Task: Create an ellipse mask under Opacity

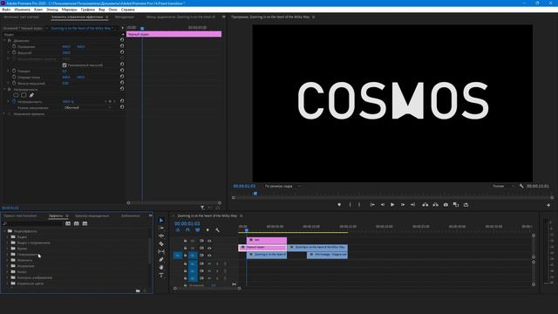Action: point(16,95)
